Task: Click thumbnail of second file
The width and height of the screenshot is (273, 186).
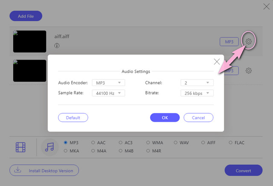Action: tap(29, 71)
